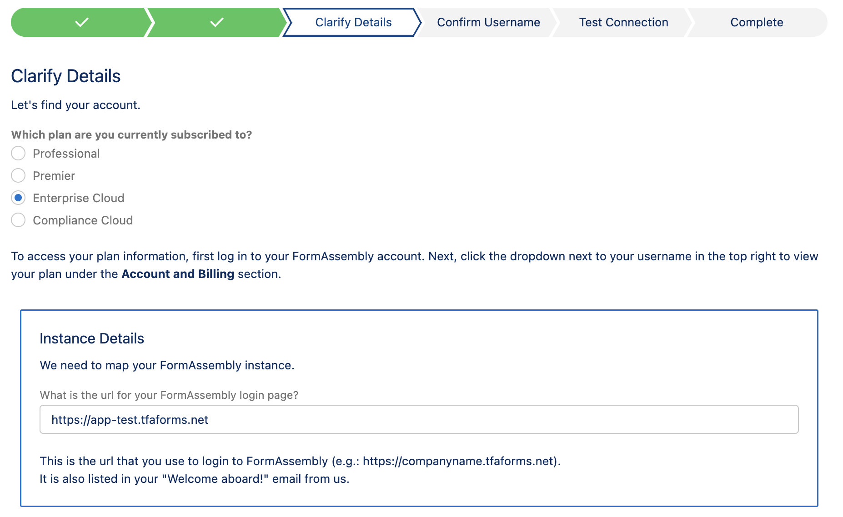Click the second completed step checkmark

[x=217, y=22]
